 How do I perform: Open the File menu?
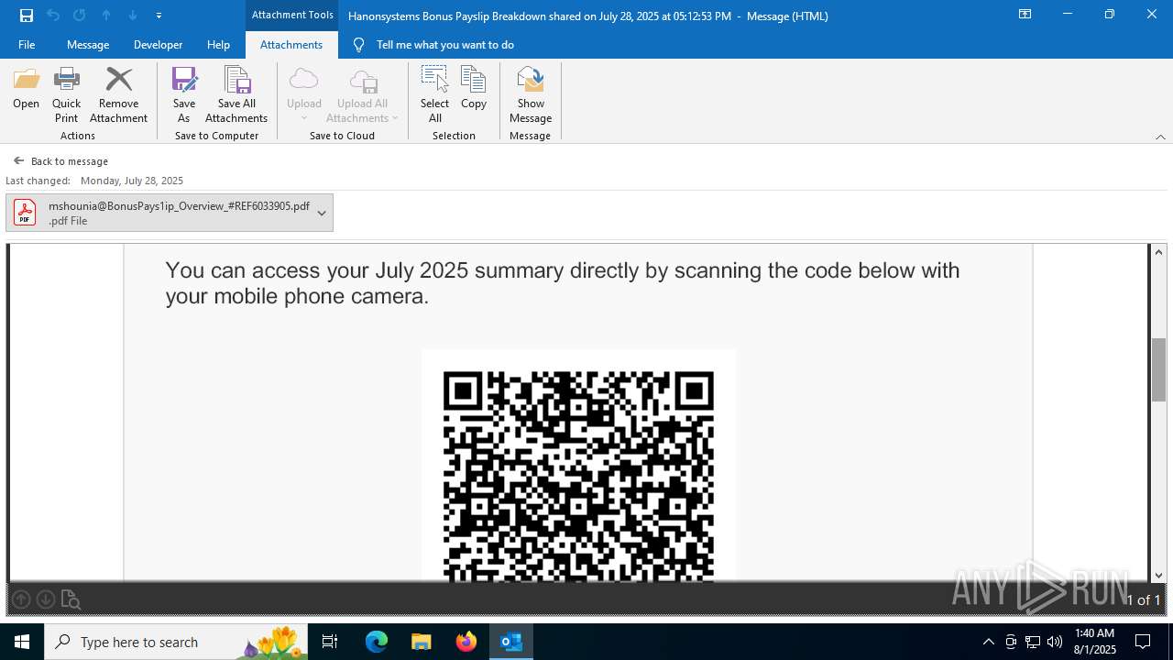(27, 45)
